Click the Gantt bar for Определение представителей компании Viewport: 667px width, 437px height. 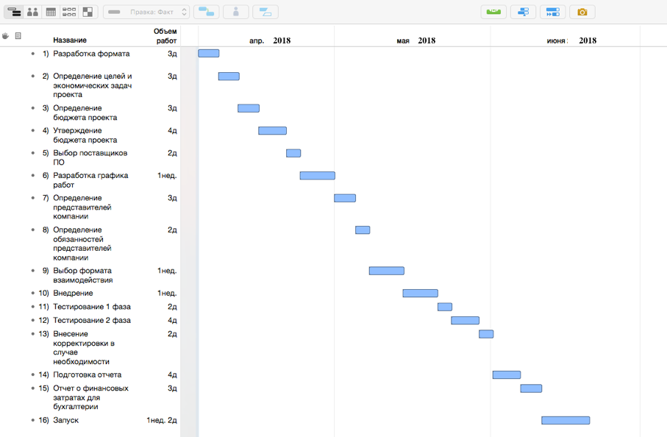point(345,198)
